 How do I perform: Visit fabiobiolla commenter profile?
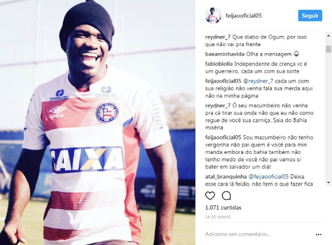[x=219, y=64]
